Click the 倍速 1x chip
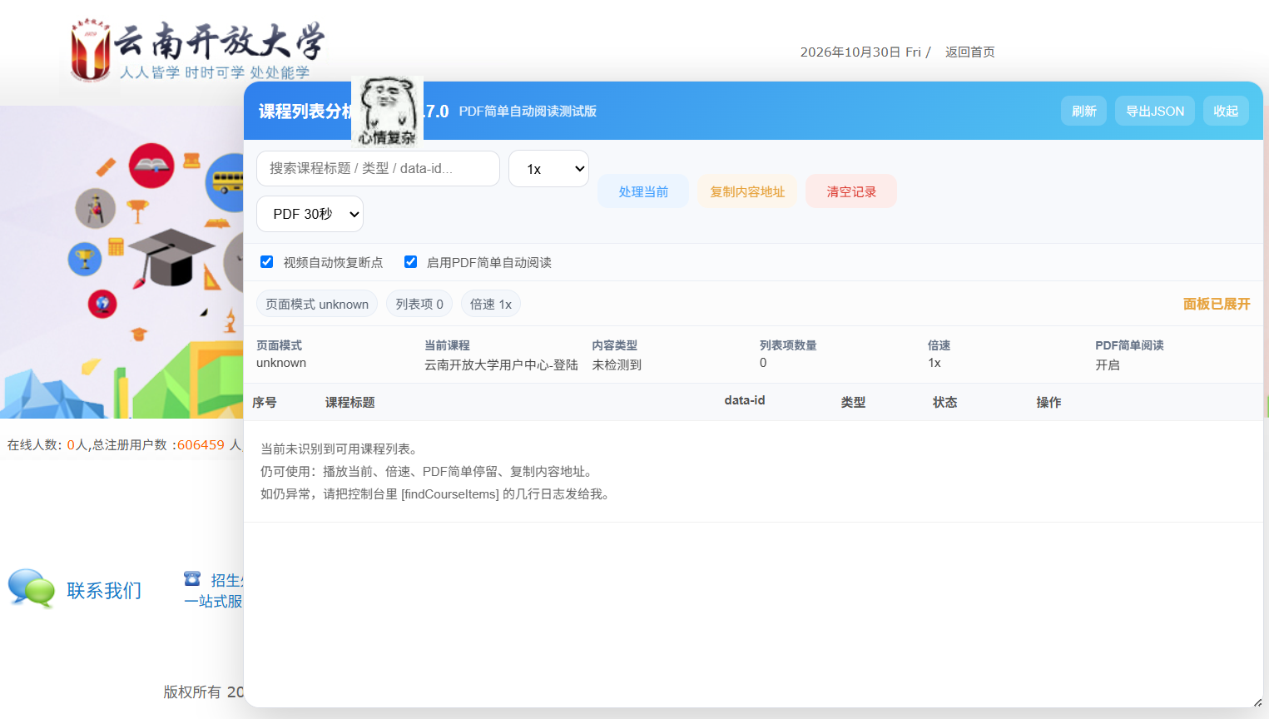Viewport: 1269px width, 719px height. [491, 304]
